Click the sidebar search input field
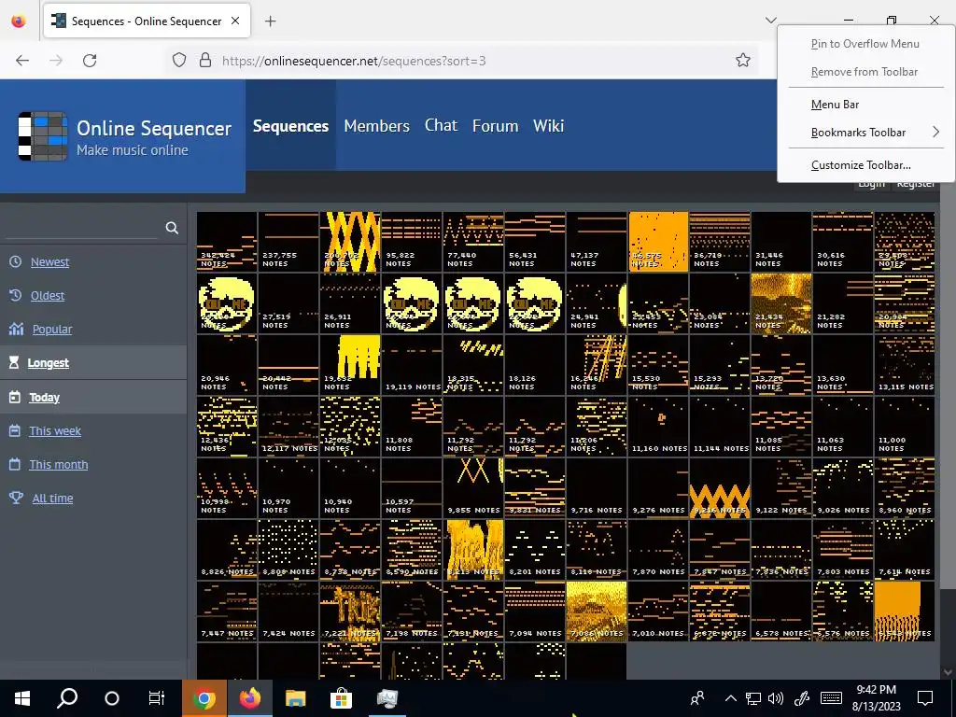 [82, 228]
